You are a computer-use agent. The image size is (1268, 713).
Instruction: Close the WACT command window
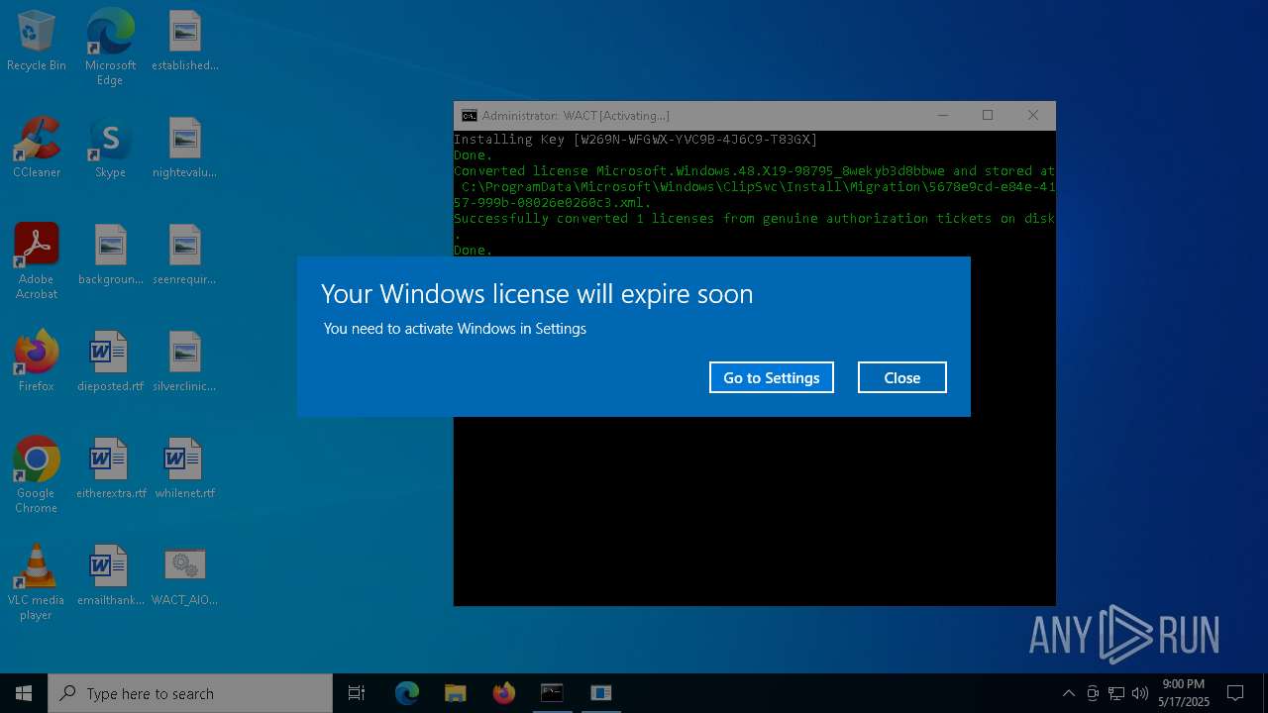click(x=1033, y=115)
